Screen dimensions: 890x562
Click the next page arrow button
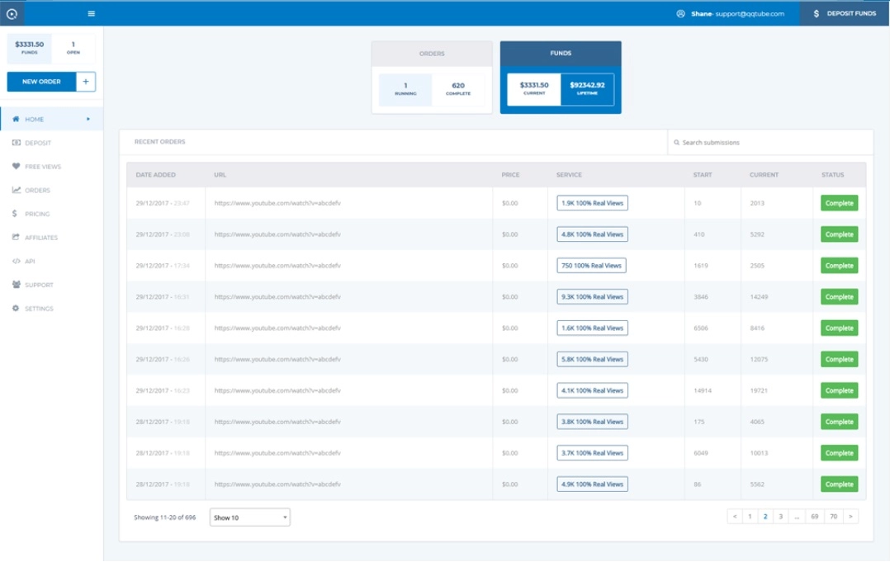(850, 516)
